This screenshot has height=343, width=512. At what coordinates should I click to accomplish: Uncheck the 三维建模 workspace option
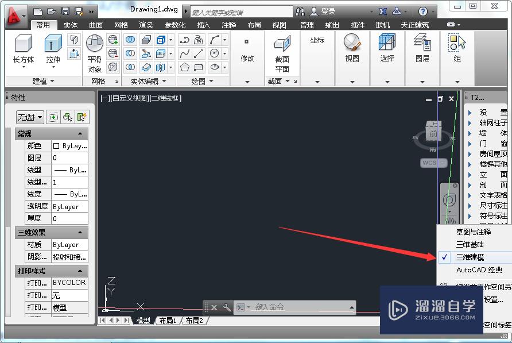(x=471, y=257)
